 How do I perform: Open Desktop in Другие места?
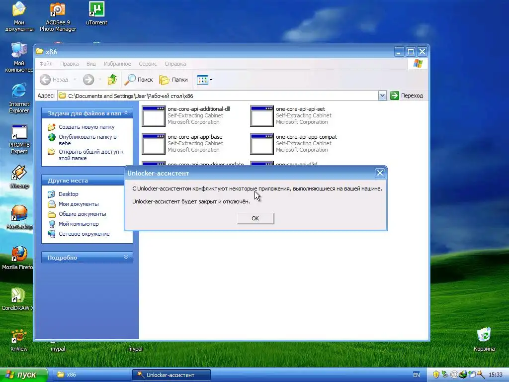[69, 194]
